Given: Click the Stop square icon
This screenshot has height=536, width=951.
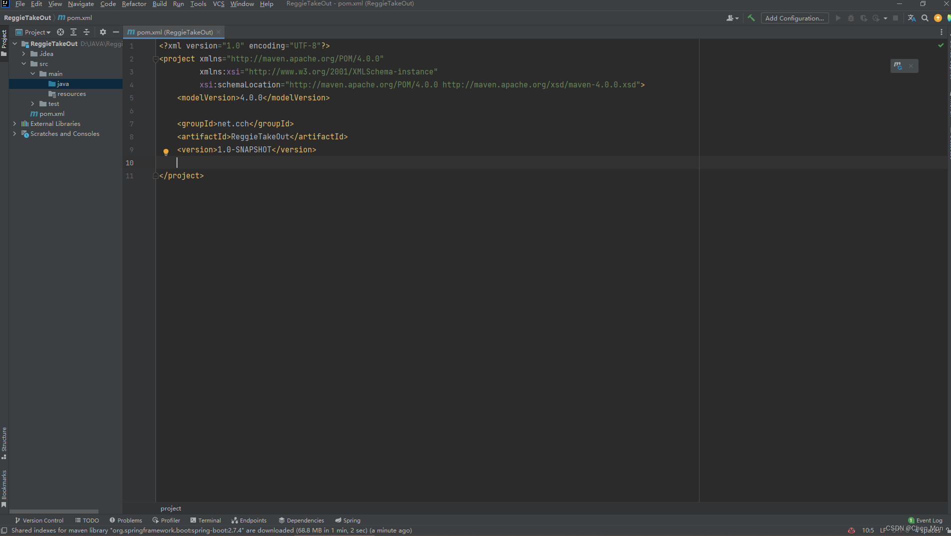Looking at the screenshot, I should [x=895, y=18].
